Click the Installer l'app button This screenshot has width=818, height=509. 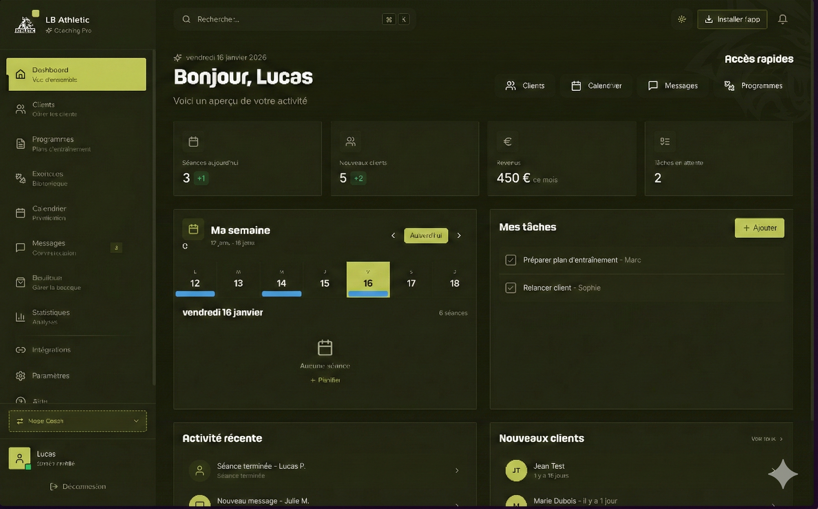coord(732,19)
